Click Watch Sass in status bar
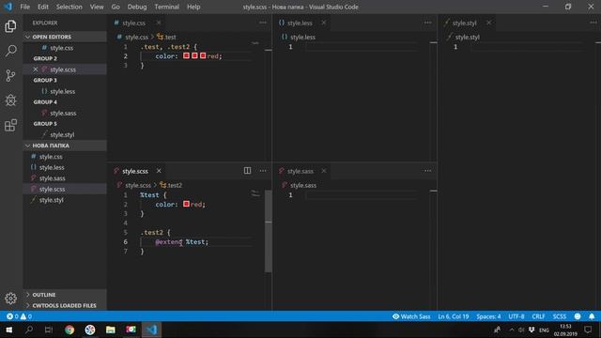601x338 pixels. coord(411,316)
